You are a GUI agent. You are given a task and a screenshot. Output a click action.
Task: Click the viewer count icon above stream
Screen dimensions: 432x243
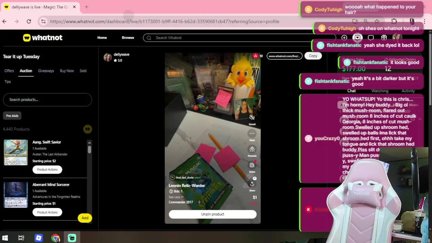[255, 56]
